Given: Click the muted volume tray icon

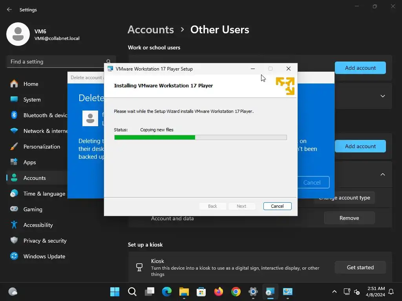Looking at the screenshot, I should [x=357, y=292].
